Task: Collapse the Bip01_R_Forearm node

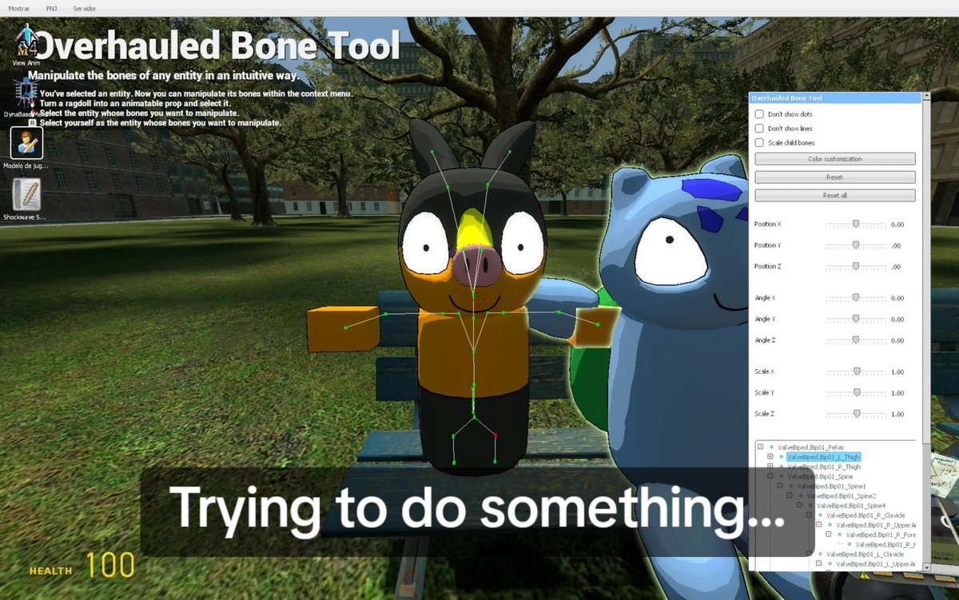Action: 829,534
